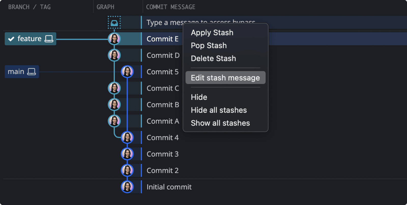The height and width of the screenshot is (205, 407).
Task: Click Edit stash message option
Action: click(225, 78)
